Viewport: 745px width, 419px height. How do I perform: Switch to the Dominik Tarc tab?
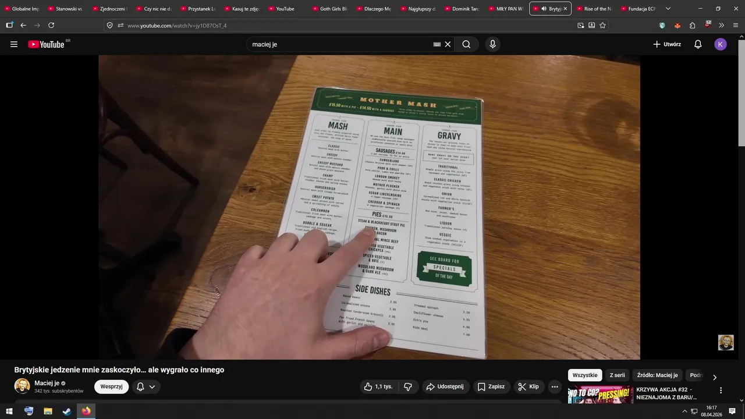pos(461,9)
